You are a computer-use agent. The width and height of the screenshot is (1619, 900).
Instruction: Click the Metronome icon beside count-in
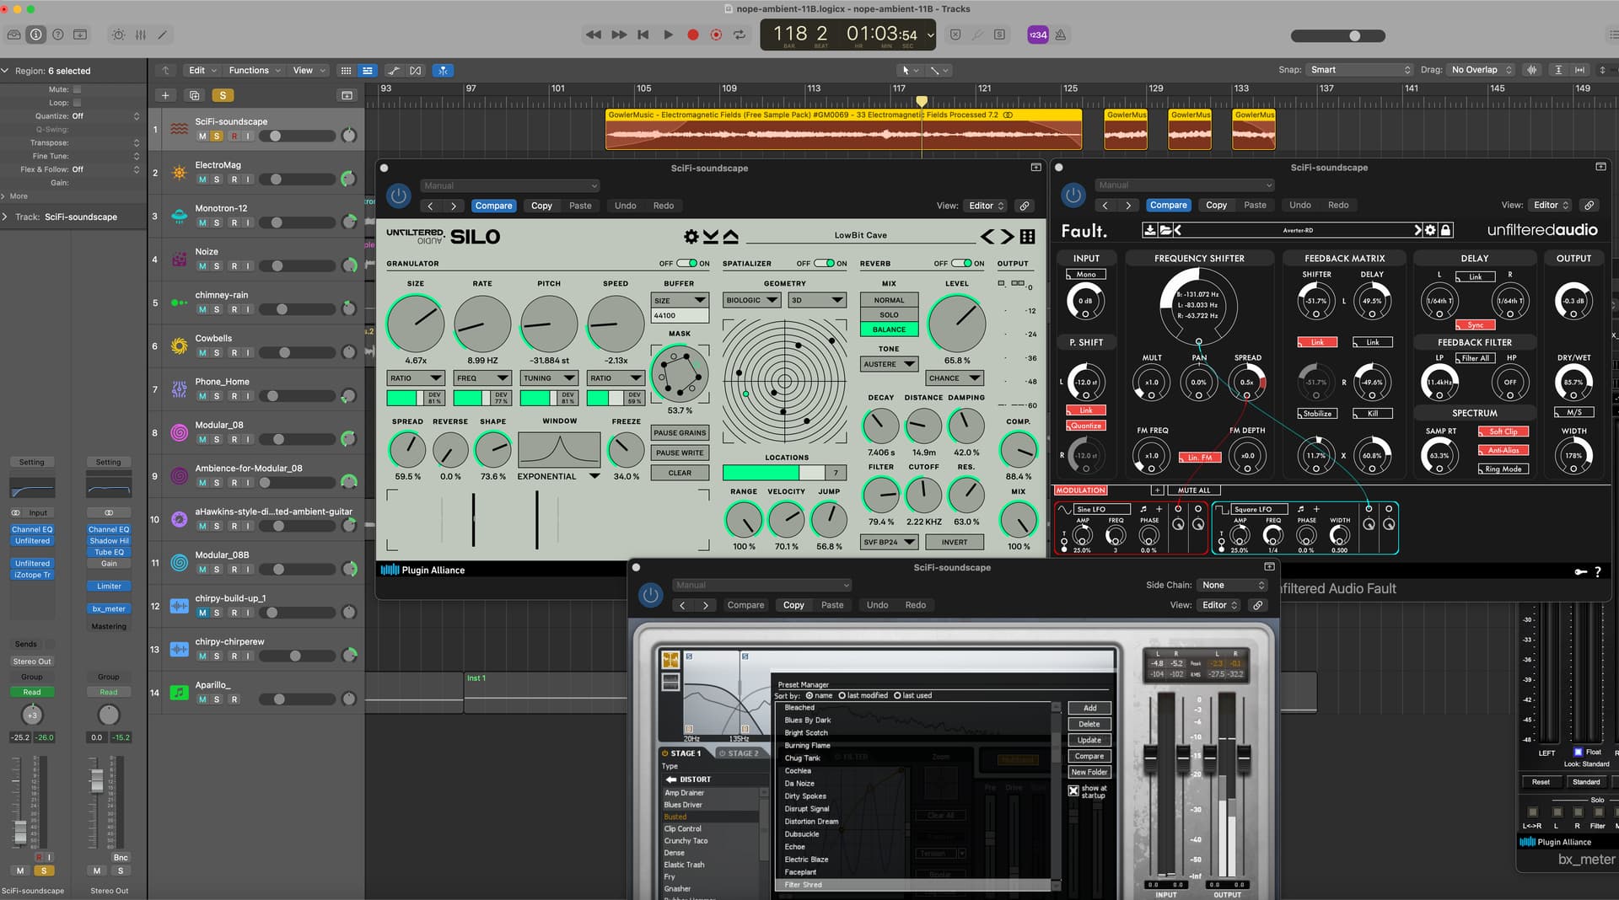click(x=1060, y=35)
